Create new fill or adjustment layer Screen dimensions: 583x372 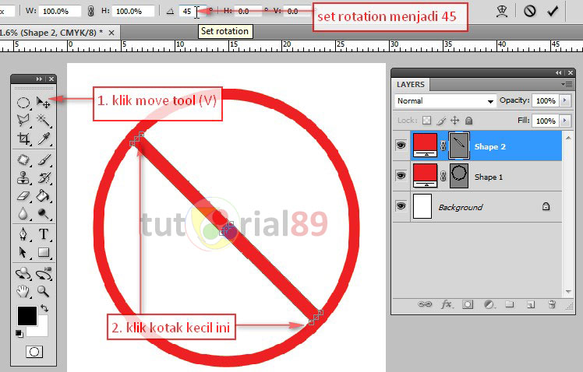(489, 304)
